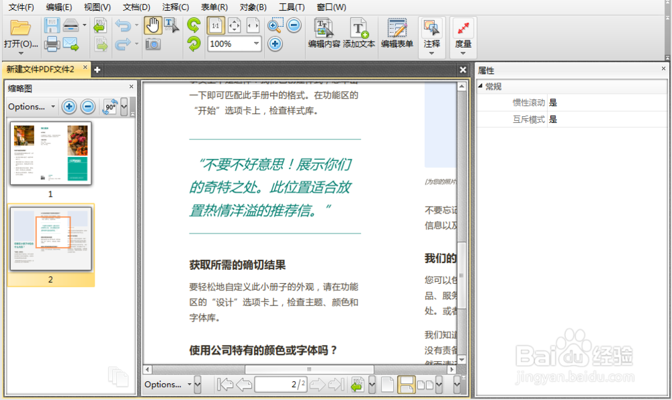The image size is (672, 400).
Task: Choose Fit Page zoom button
Action: (x=235, y=26)
